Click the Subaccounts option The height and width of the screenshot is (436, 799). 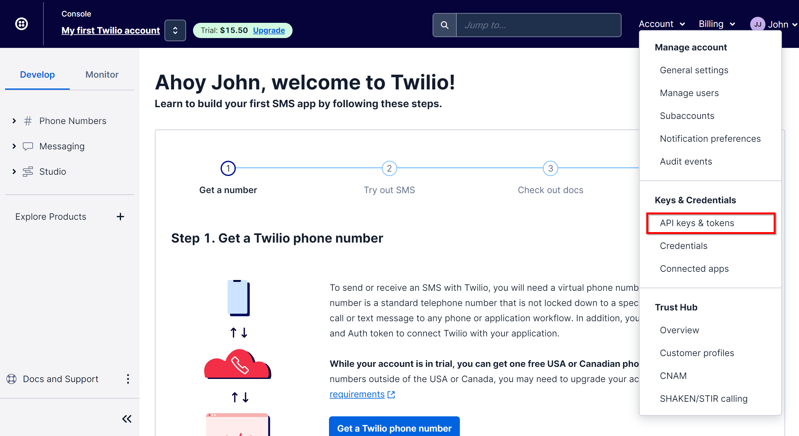[687, 116]
